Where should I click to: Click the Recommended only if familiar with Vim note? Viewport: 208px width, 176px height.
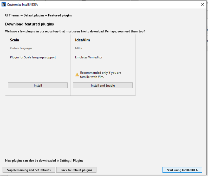(101, 75)
